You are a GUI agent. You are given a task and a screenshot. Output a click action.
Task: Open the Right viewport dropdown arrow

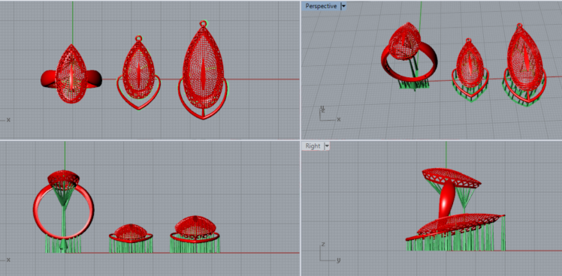tap(326, 146)
